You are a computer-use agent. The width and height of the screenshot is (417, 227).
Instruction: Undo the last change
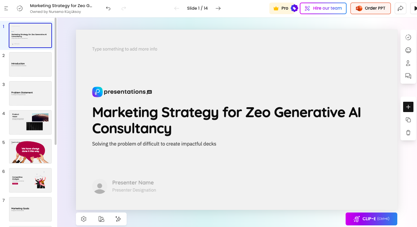(x=108, y=8)
